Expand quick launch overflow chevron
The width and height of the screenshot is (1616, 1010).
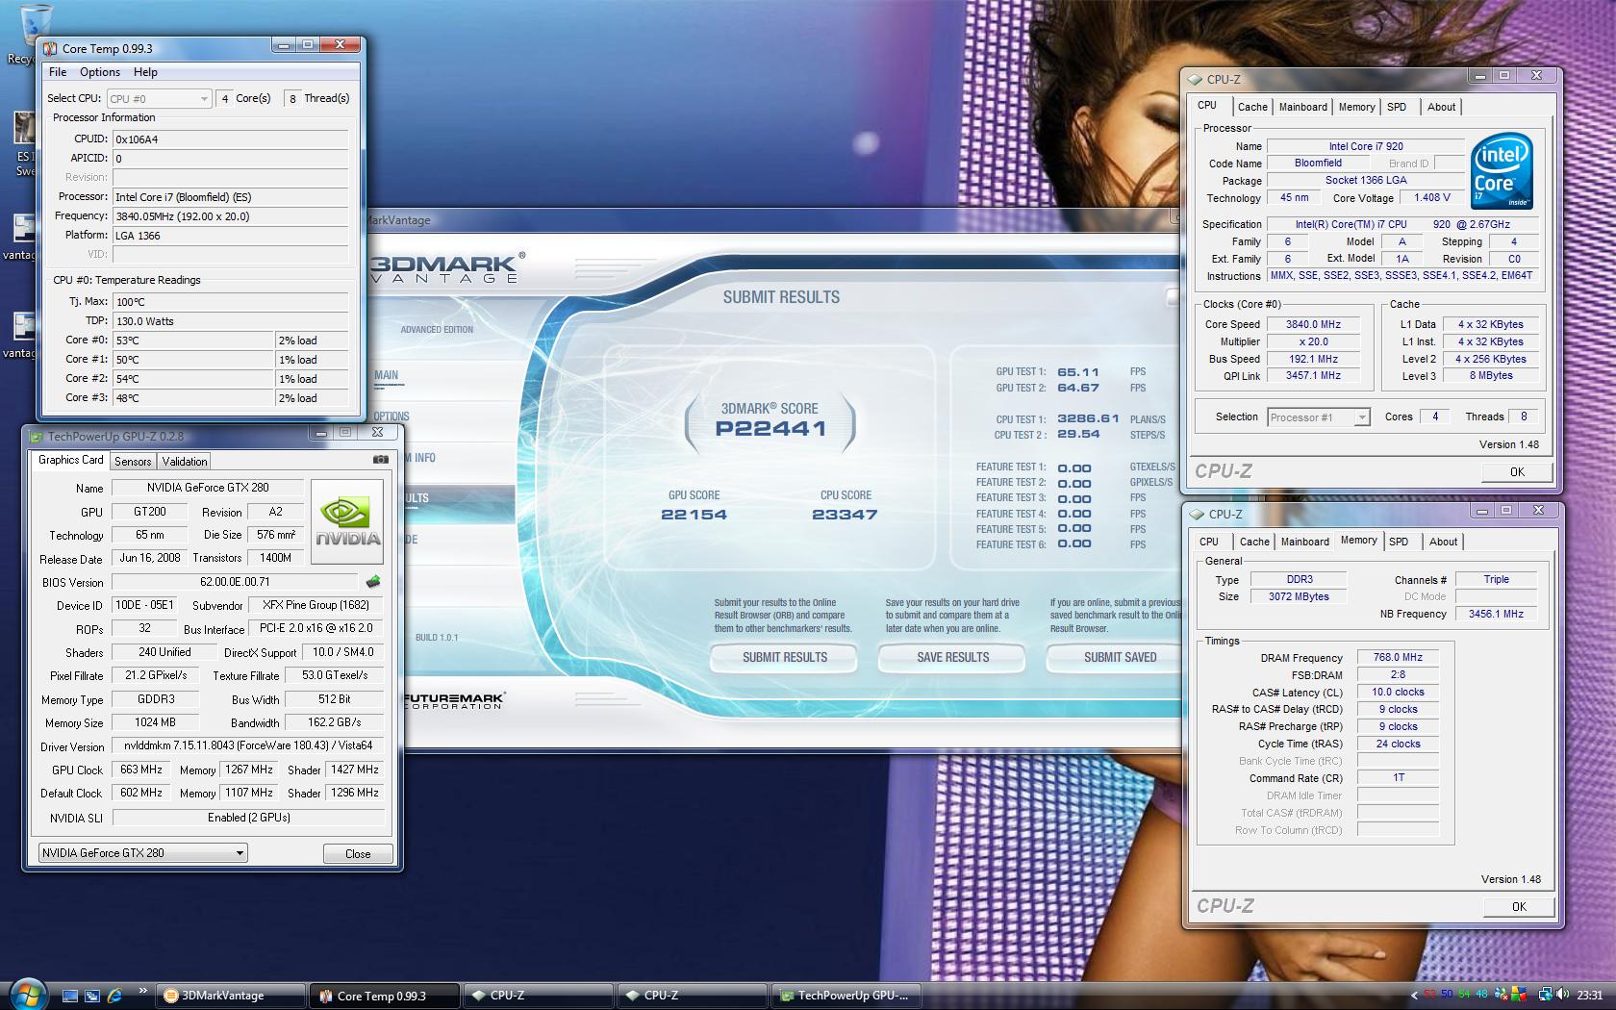click(142, 991)
